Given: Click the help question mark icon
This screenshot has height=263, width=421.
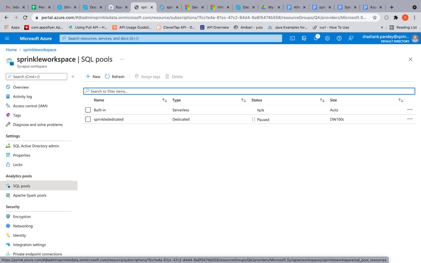Looking at the screenshot, I should [x=339, y=38].
